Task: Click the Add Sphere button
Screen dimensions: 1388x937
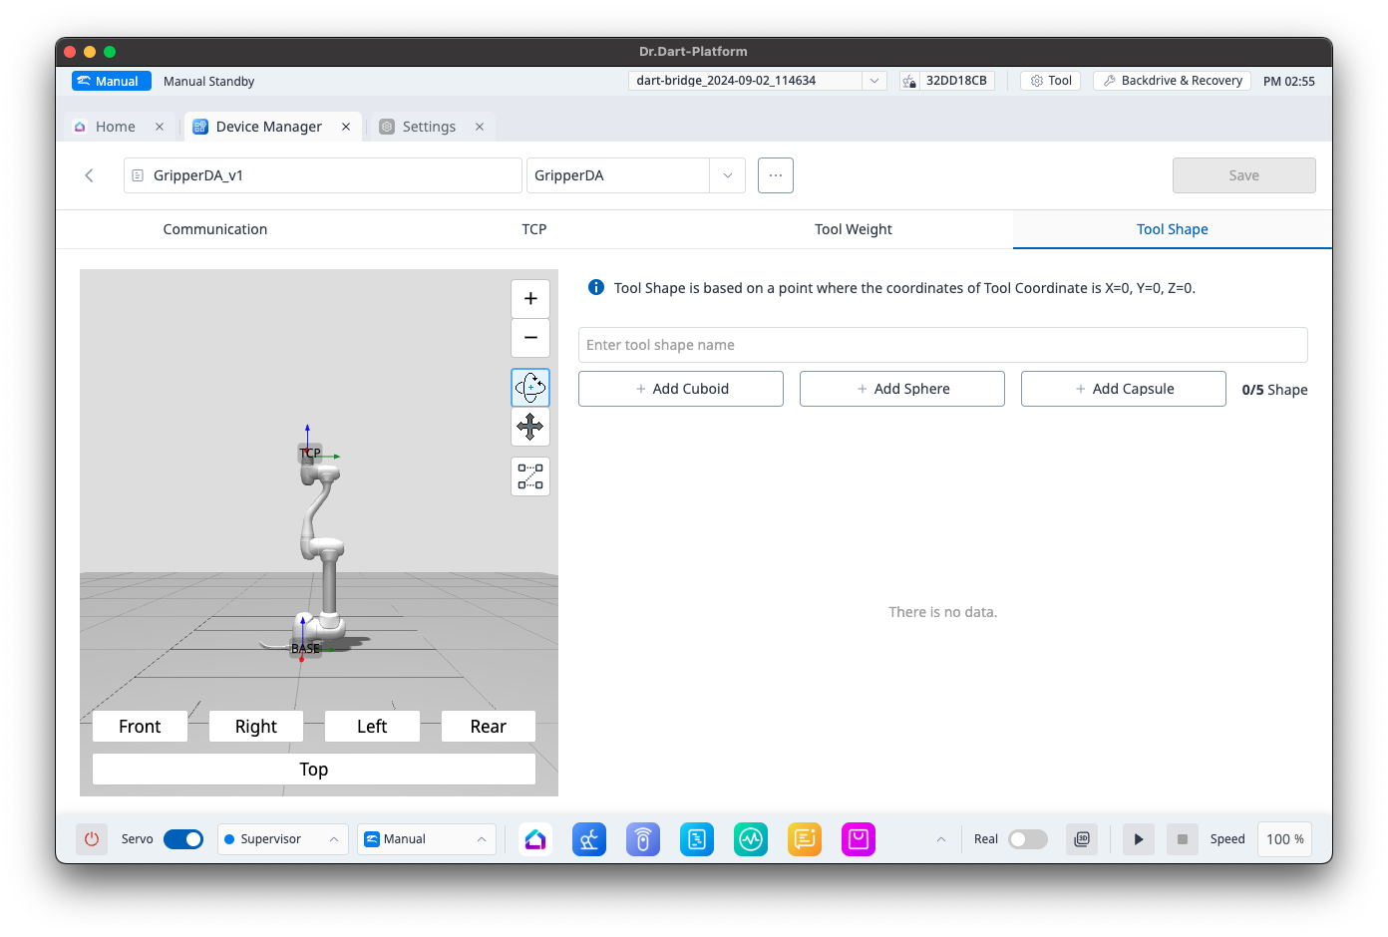Action: [x=901, y=389]
